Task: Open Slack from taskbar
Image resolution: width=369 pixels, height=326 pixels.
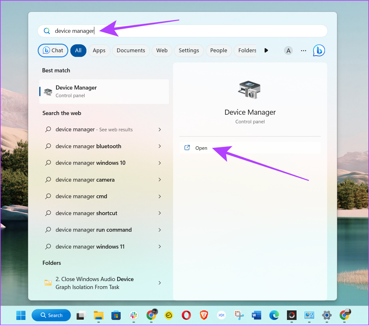Action: click(x=134, y=315)
